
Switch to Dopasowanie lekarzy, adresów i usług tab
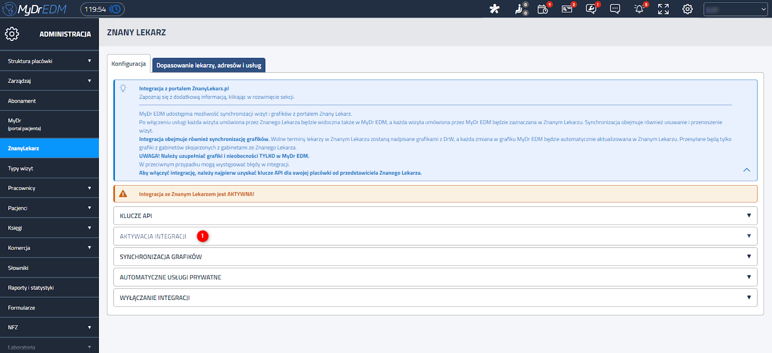pyautogui.click(x=208, y=65)
